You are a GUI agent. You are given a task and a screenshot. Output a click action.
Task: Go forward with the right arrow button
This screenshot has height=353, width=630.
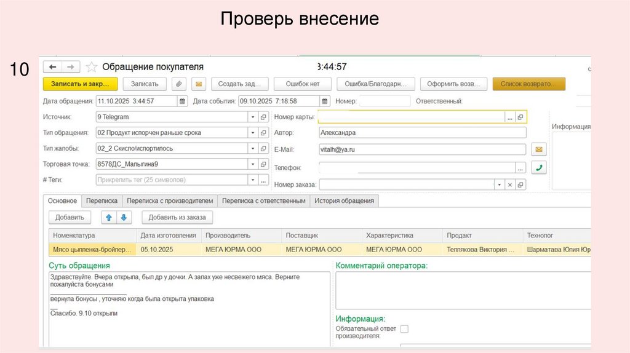click(x=71, y=67)
